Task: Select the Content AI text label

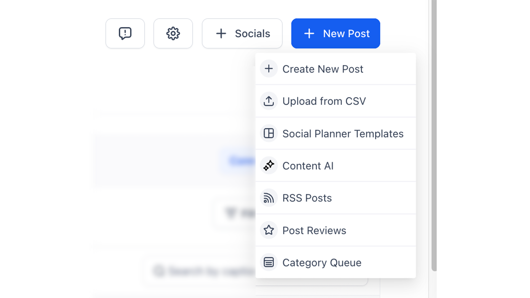Action: coord(308,166)
